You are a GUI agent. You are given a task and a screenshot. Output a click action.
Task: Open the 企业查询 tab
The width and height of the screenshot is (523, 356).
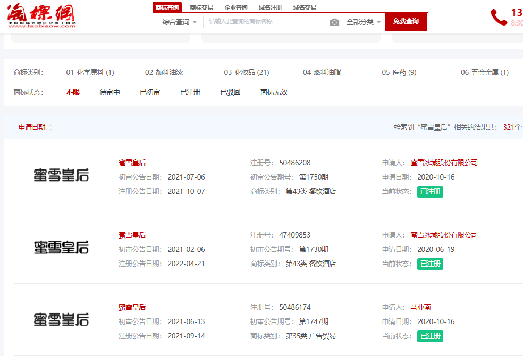click(235, 7)
